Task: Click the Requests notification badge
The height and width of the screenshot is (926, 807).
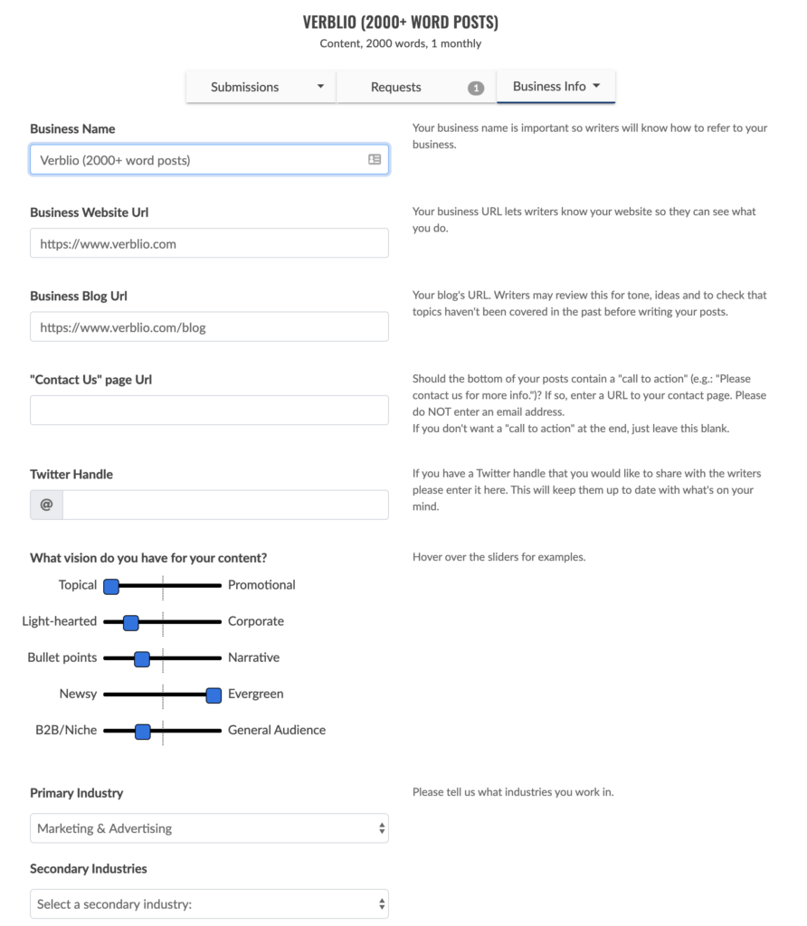Action: click(x=476, y=88)
